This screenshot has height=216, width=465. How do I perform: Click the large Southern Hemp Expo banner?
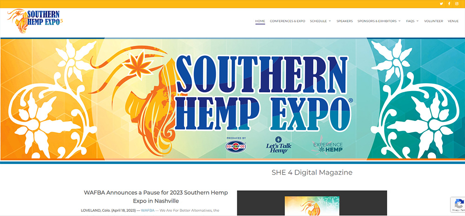click(x=232, y=99)
